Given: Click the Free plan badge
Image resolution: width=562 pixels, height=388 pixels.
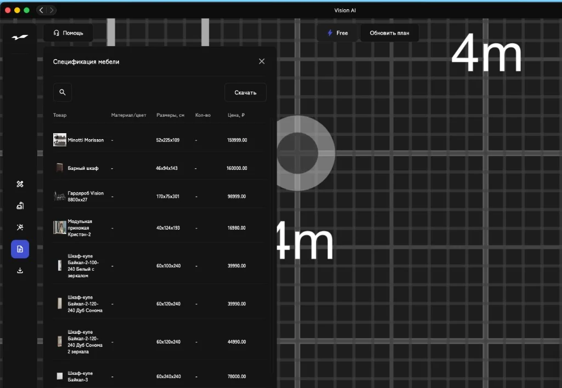Looking at the screenshot, I should [338, 33].
